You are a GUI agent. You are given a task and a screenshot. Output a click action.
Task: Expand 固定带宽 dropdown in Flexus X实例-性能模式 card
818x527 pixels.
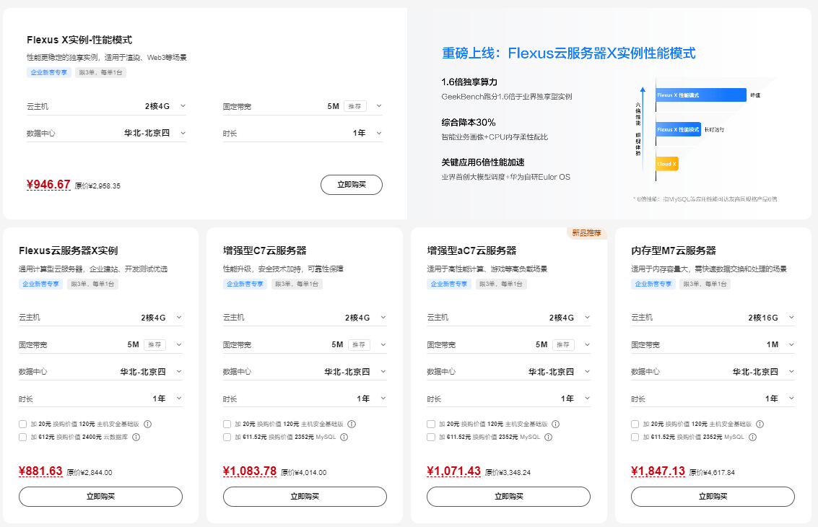pyautogui.click(x=303, y=106)
